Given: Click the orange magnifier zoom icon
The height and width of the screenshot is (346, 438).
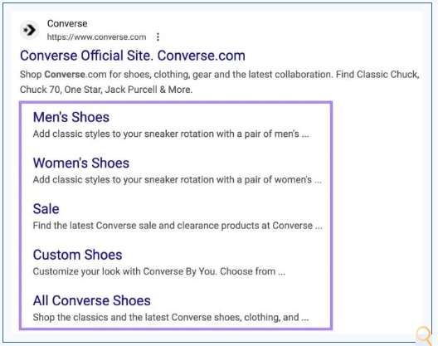Looking at the screenshot, I should pos(424,336).
